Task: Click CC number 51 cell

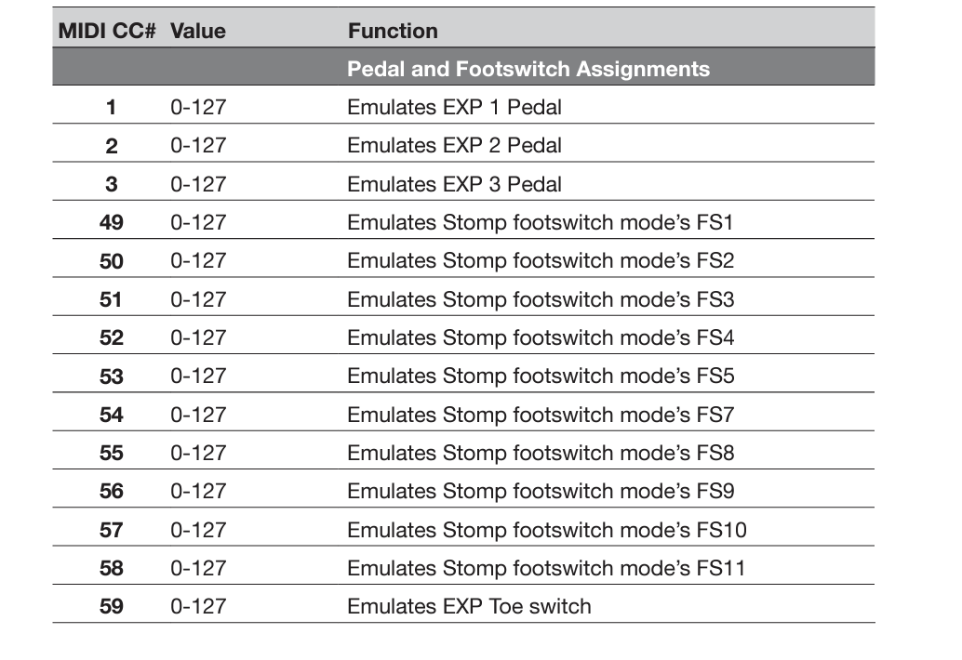Action: pos(111,299)
